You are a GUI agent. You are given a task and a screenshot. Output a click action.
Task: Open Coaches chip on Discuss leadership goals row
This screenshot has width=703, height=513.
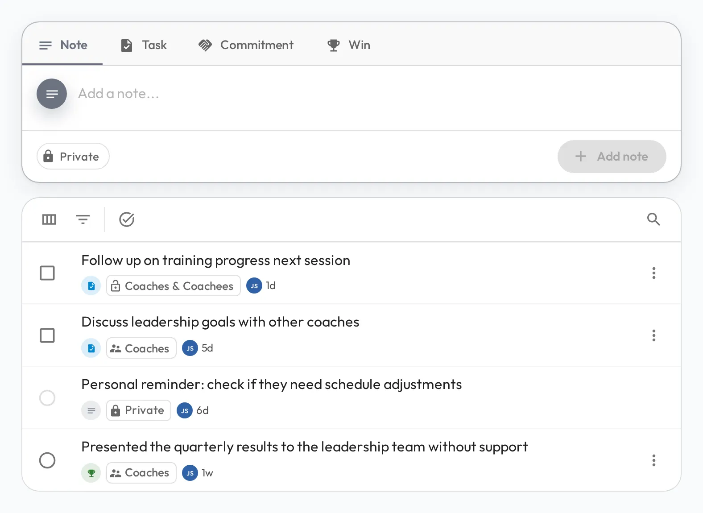[141, 348]
